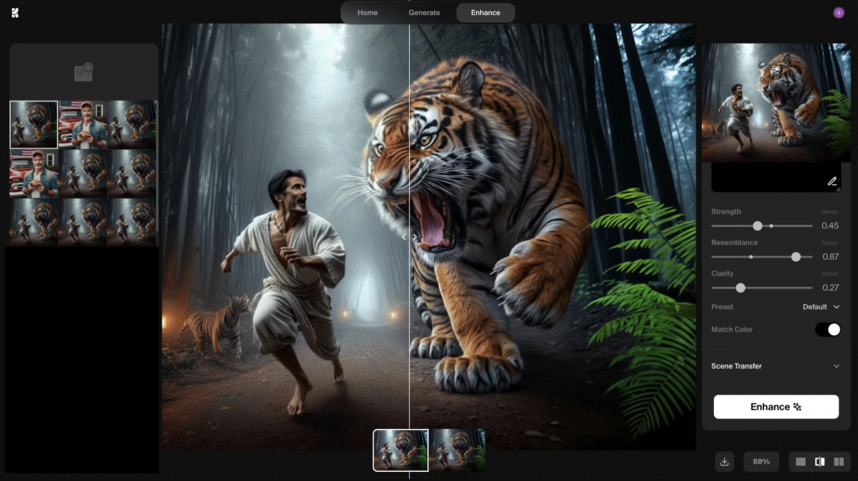Go to the Home tab
Viewport: 858px width, 481px height.
click(368, 13)
